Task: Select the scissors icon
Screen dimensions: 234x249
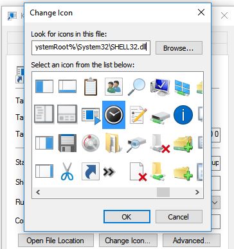Action: coord(67,171)
